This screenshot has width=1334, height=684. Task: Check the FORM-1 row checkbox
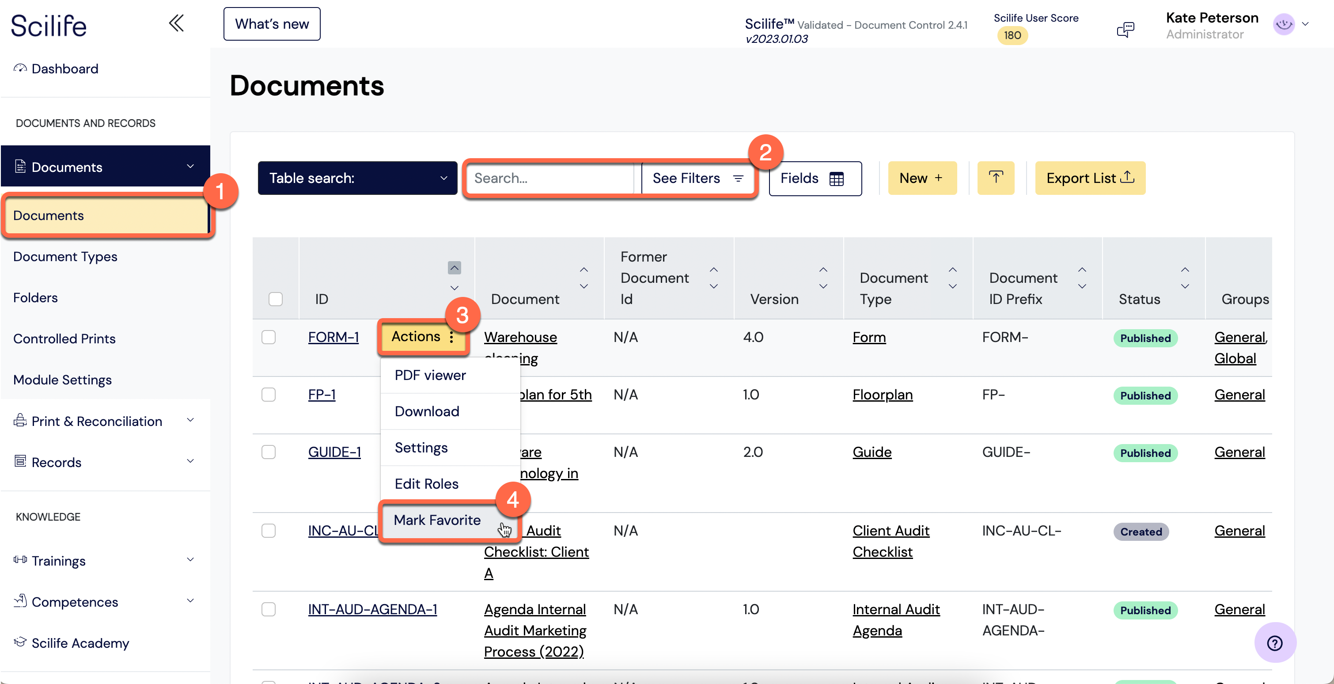pyautogui.click(x=269, y=337)
